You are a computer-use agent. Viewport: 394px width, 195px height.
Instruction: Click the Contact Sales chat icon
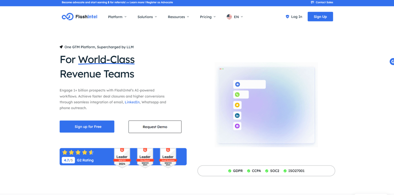[312, 2]
